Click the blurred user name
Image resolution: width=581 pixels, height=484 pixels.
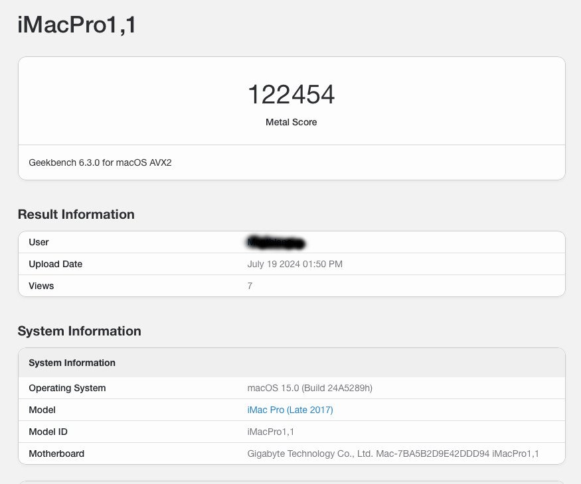click(276, 243)
